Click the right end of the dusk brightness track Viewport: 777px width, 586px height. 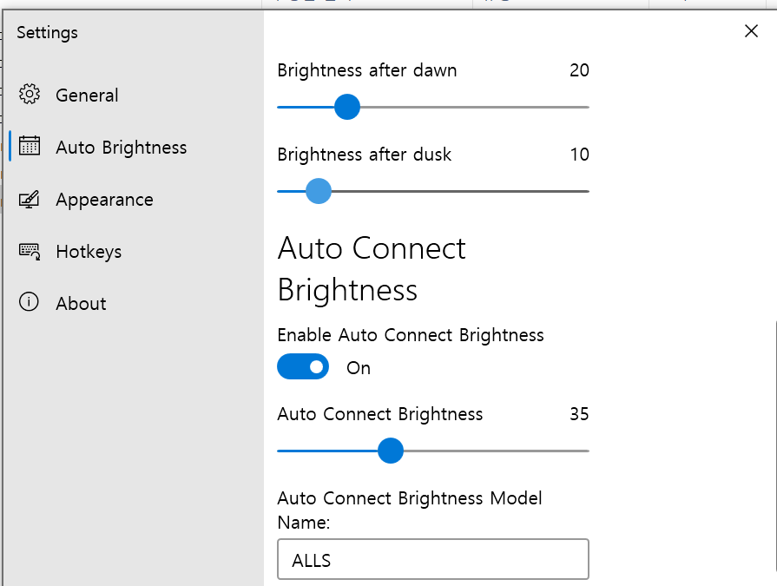[586, 191]
